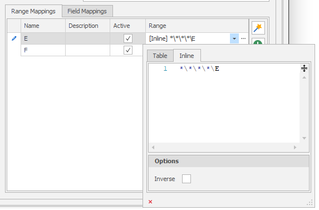Click the editor scroll down arrow
Image resolution: width=319 pixels, height=210 pixels.
tap(304, 138)
